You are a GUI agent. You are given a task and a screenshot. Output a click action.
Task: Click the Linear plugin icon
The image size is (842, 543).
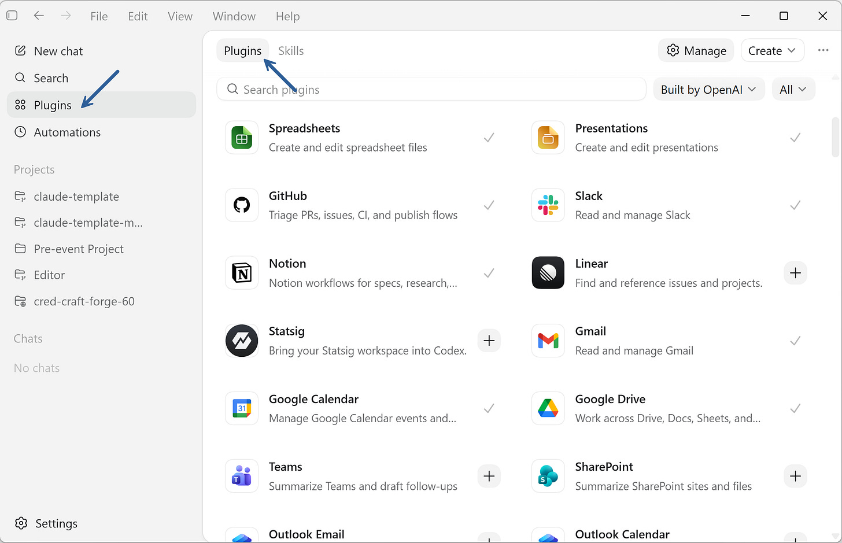(x=548, y=273)
